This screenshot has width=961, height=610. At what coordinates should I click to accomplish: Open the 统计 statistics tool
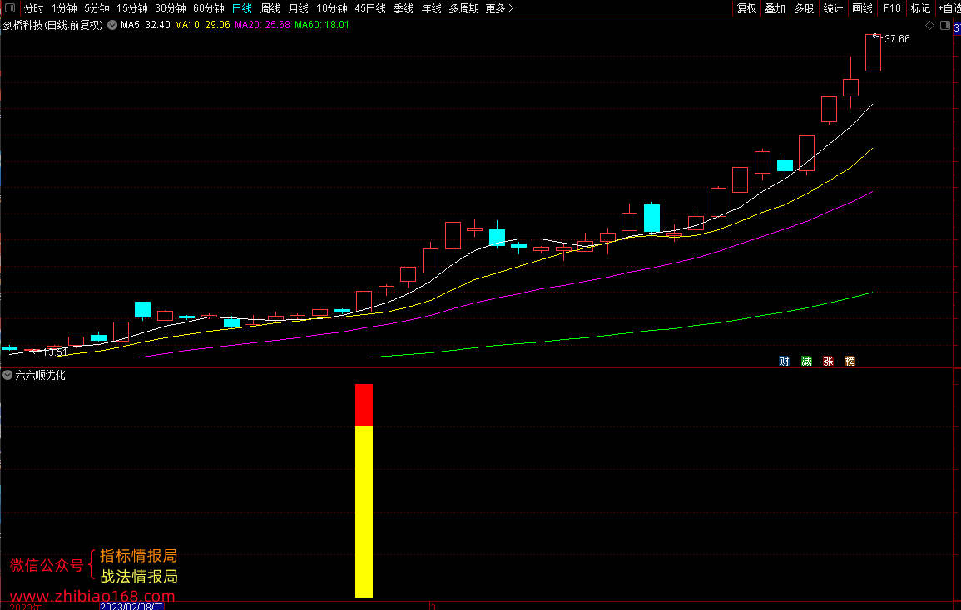[x=833, y=8]
